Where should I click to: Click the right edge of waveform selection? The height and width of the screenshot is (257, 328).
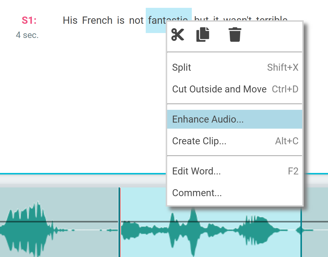click(301, 232)
